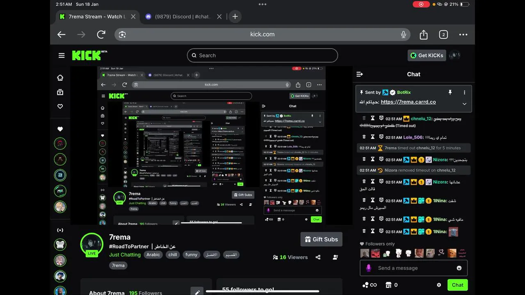Open the iPad multitasking dots
Viewport: 525px width, 295px height.
point(262,4)
